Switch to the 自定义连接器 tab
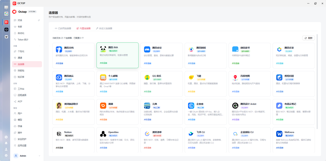The width and height of the screenshot is (326, 161). coord(104,28)
